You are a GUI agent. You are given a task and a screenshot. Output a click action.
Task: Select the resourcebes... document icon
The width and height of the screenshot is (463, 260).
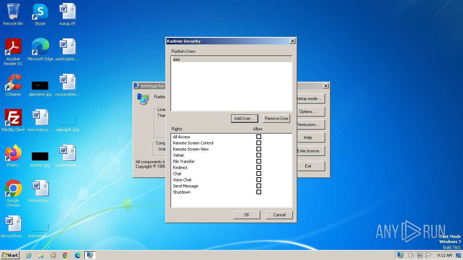click(67, 85)
